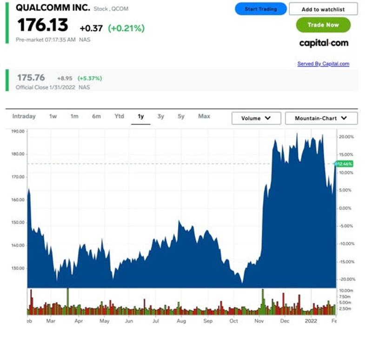Open the Mountain-Chart type dropdown
This screenshot has width=372, height=338.
point(321,118)
